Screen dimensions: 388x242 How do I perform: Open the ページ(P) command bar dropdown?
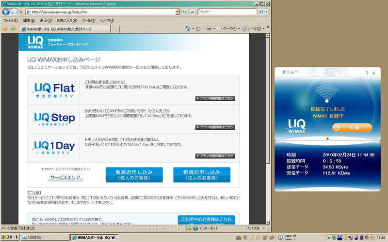(x=228, y=29)
